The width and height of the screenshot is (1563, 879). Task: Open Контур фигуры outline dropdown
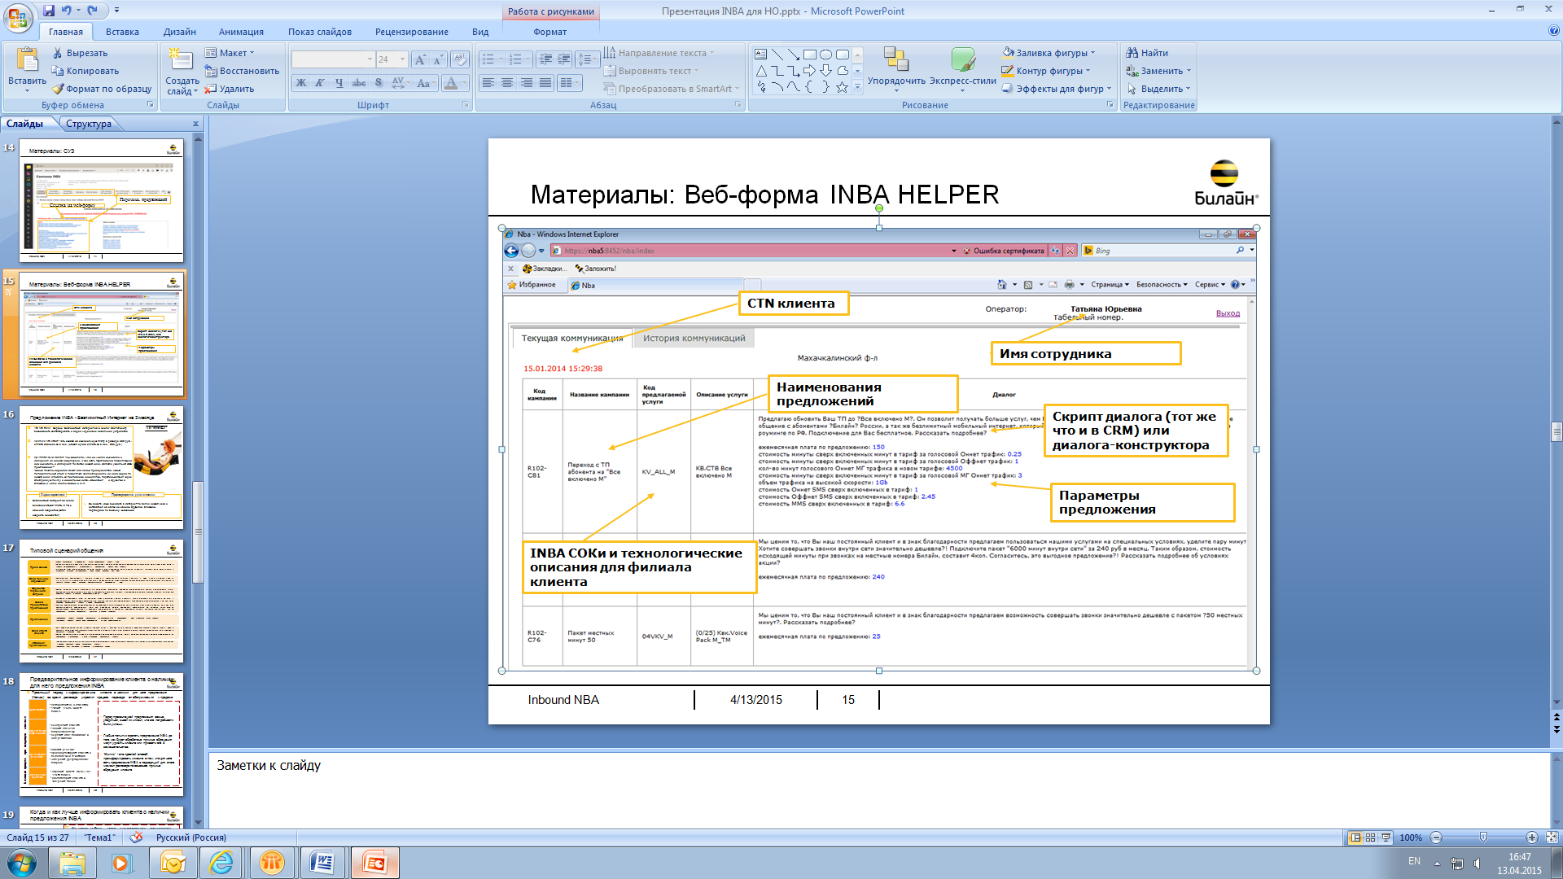pos(1046,71)
